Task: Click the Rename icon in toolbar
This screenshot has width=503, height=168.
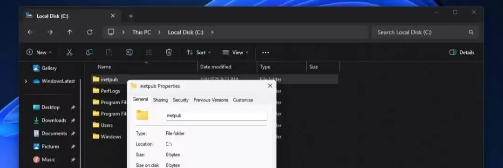Action: (129, 52)
